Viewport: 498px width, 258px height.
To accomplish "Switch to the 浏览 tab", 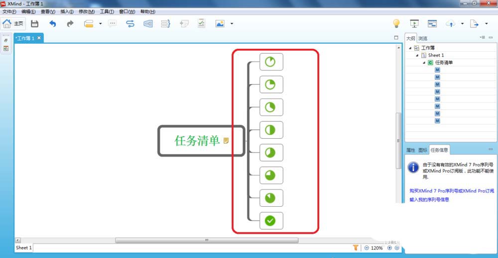I will [423, 38].
